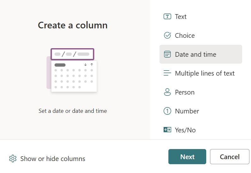Screen dimensions: 251x173
Task: Open Show or hide columns
Action: [53, 159]
